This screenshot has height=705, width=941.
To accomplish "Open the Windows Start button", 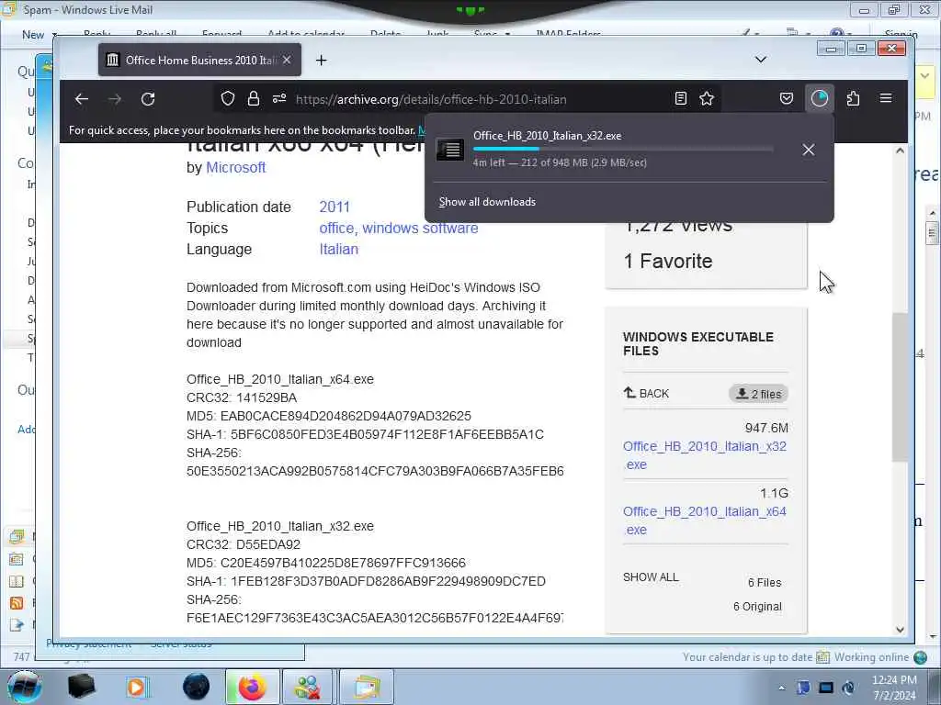I will [24, 687].
